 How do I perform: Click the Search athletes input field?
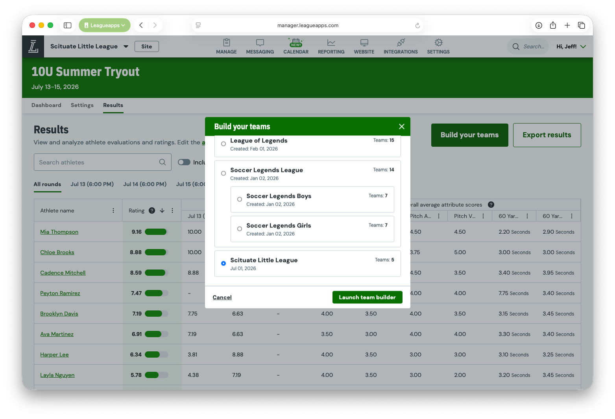tap(103, 162)
